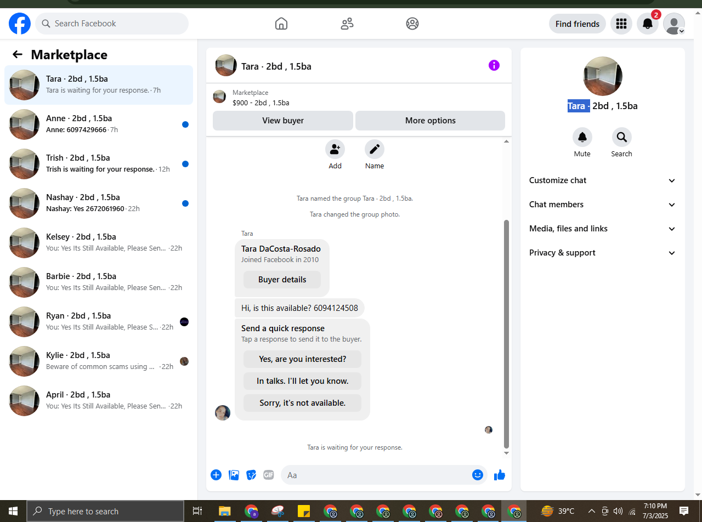Open the purple conversation info icon
Viewport: 702px width, 522px height.
click(x=494, y=66)
